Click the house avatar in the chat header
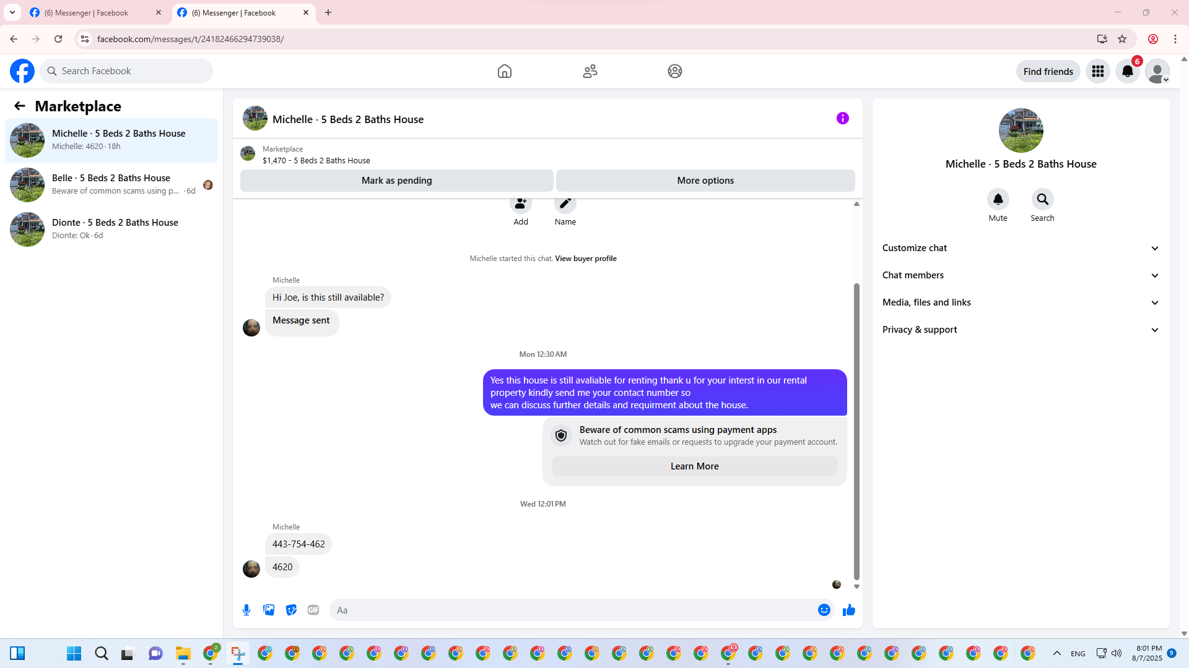This screenshot has width=1189, height=668. coord(255,118)
